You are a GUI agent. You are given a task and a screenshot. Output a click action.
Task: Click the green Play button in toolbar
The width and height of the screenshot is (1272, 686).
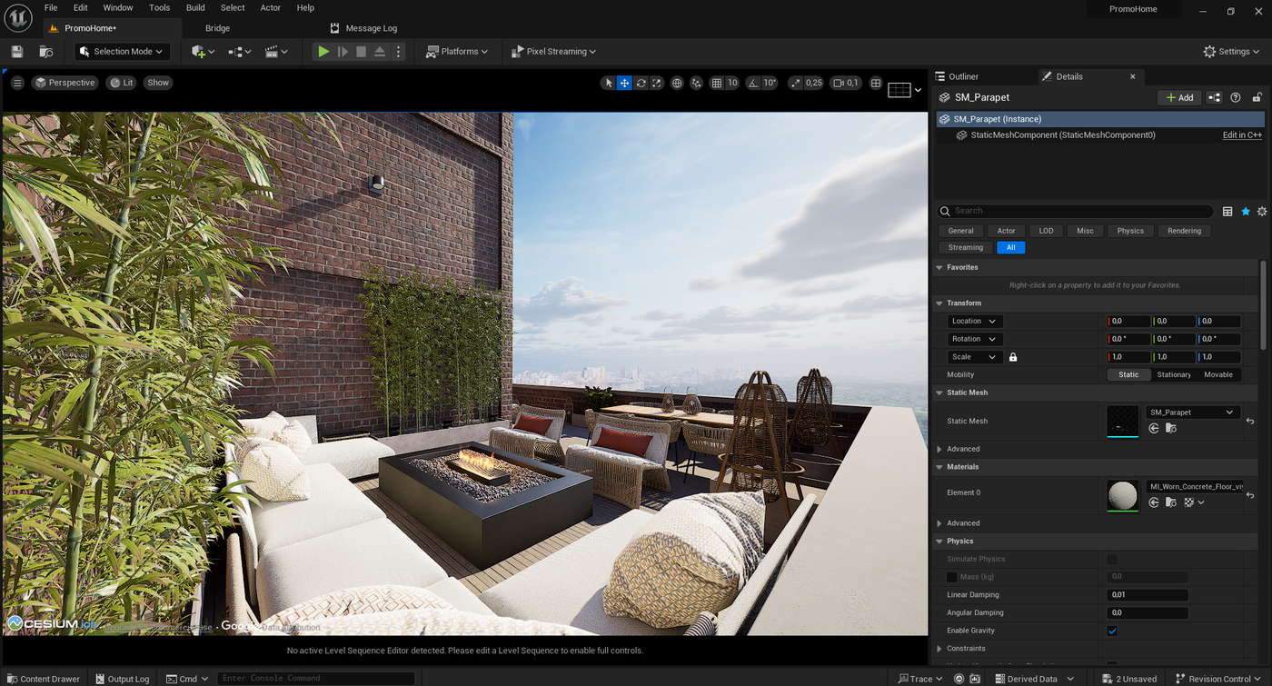(x=323, y=52)
